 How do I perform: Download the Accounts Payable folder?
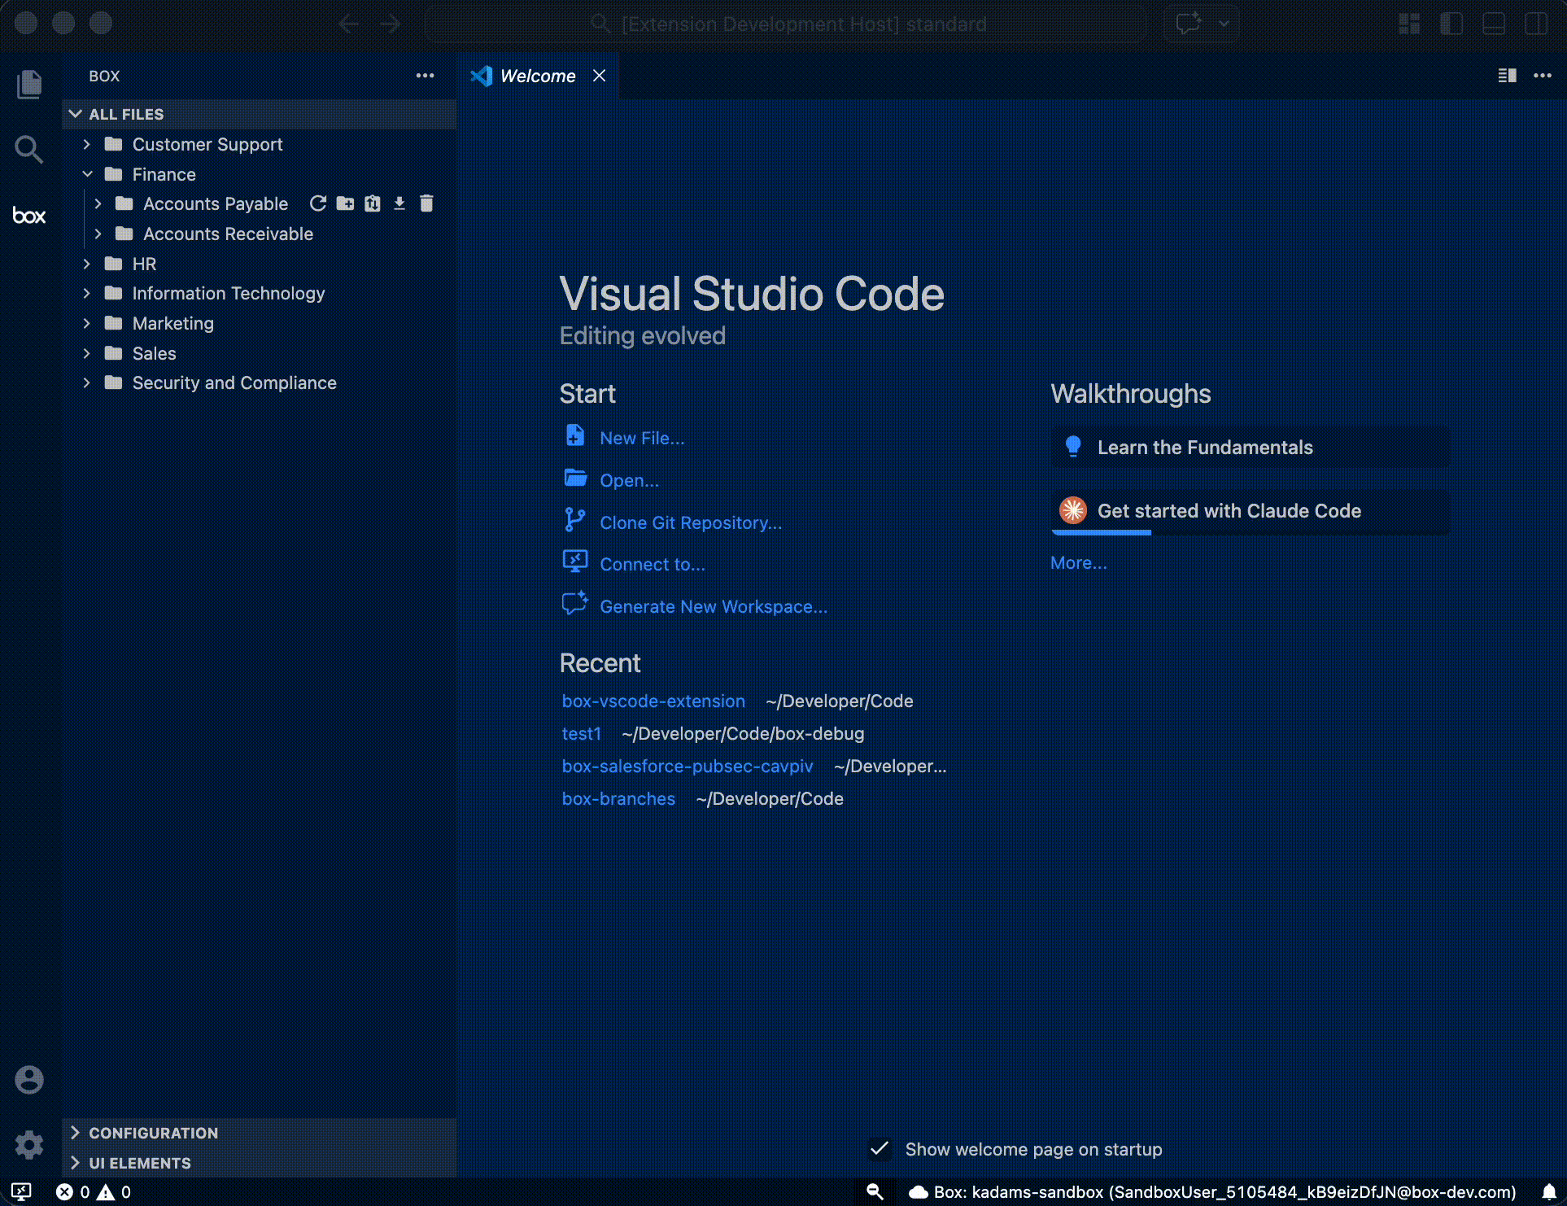pos(399,203)
